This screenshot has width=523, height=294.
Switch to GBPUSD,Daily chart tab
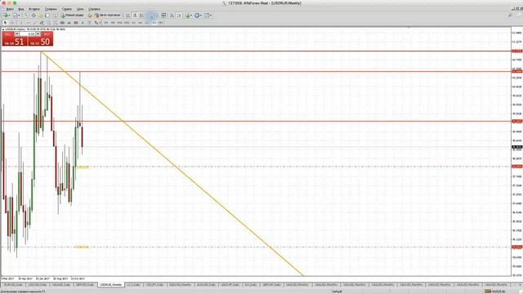(x=85, y=285)
